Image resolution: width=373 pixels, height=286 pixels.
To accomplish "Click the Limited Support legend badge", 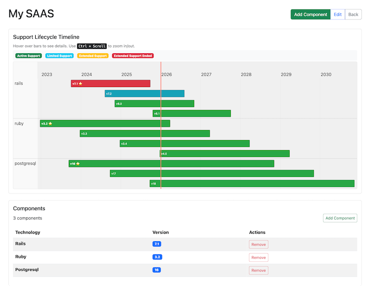I will [x=59, y=56].
